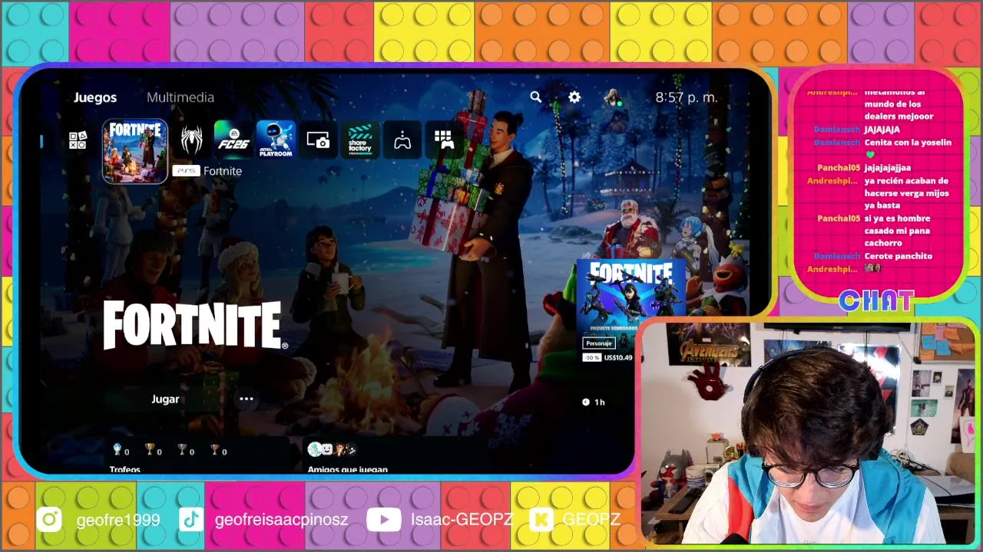
Task: Click the Isaac-GEOPZ YouTube handle
Action: pos(462,520)
